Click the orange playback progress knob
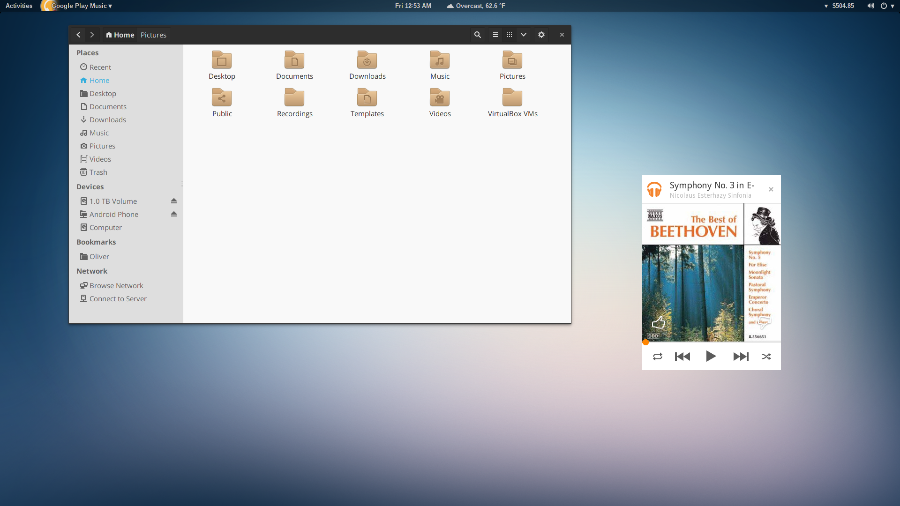900x506 pixels. (645, 342)
